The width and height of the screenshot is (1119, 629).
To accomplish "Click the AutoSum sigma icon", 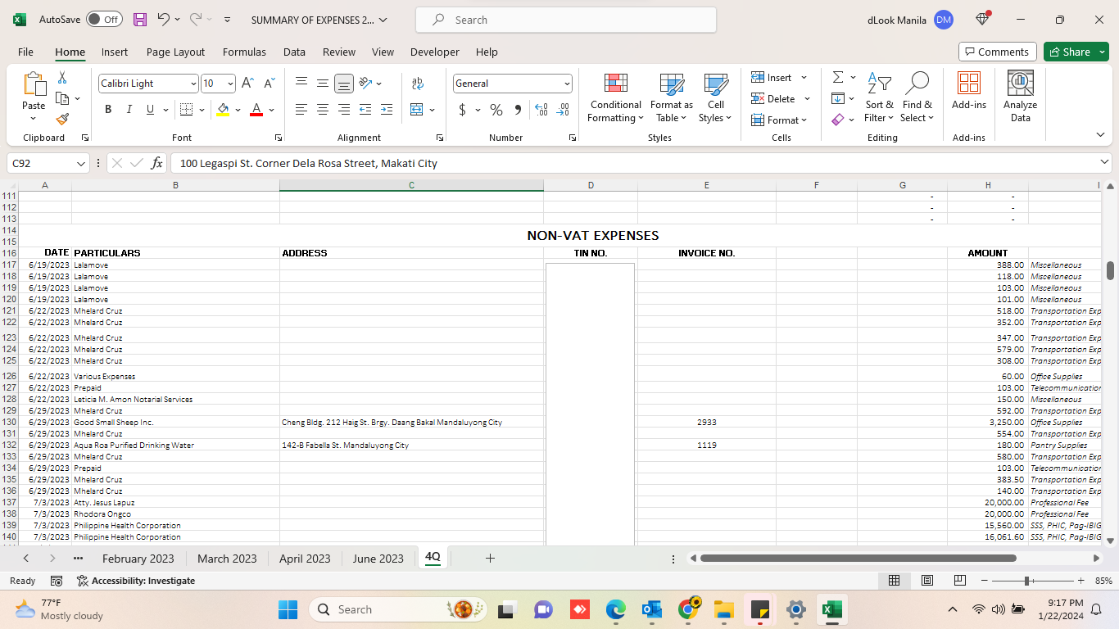I will tap(838, 78).
